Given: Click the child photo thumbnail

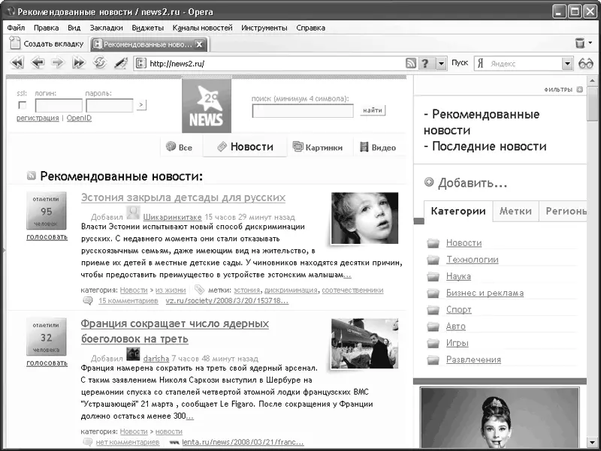Looking at the screenshot, I should [364, 218].
